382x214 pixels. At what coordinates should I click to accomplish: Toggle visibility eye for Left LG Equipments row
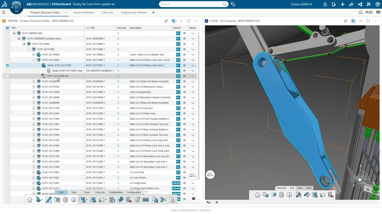[x=184, y=92]
